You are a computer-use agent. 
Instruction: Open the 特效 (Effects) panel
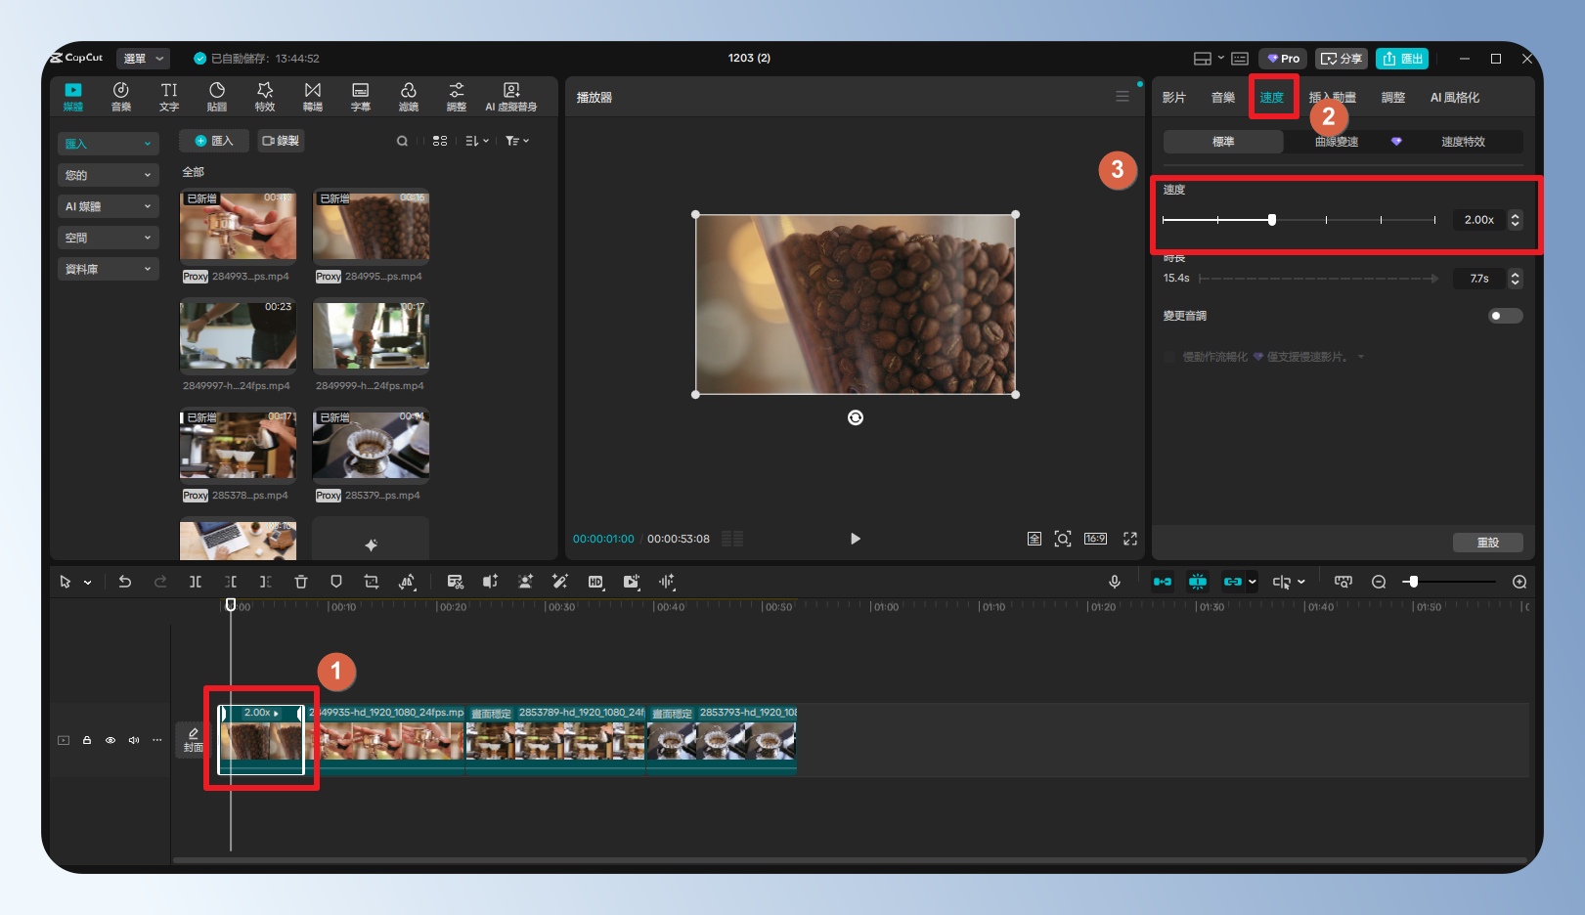pos(265,96)
